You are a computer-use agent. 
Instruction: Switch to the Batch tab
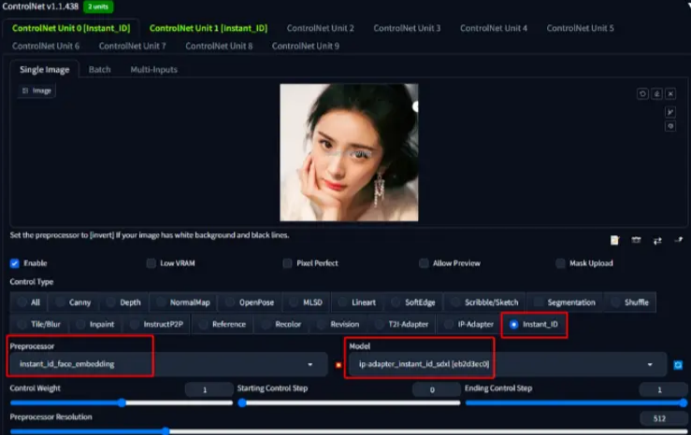(x=100, y=69)
